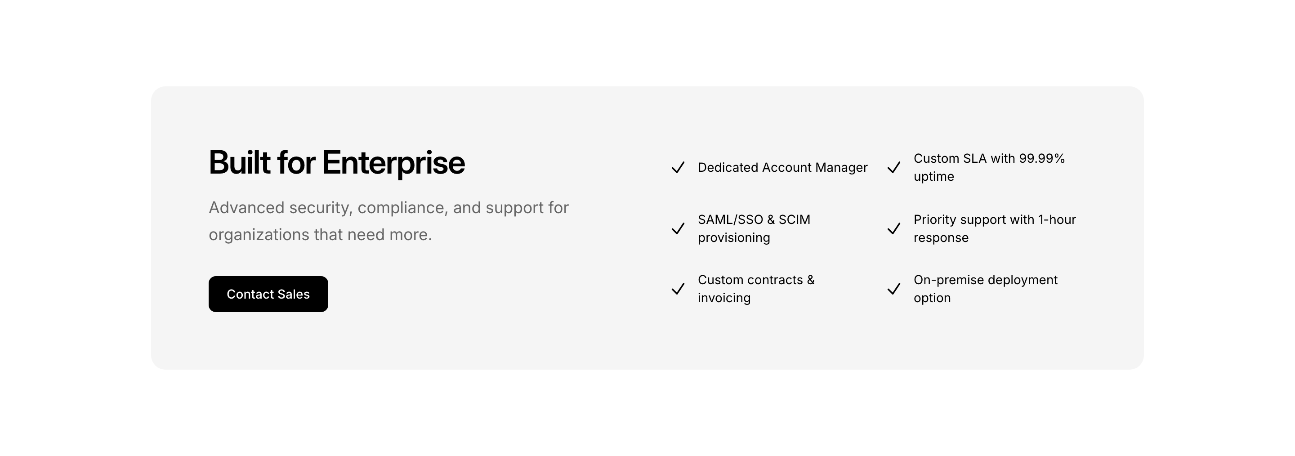Select the Dedicated Account Manager text

[x=782, y=167]
